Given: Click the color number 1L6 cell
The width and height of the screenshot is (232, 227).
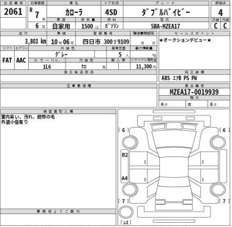Looking at the screenshot, I should point(47,67).
